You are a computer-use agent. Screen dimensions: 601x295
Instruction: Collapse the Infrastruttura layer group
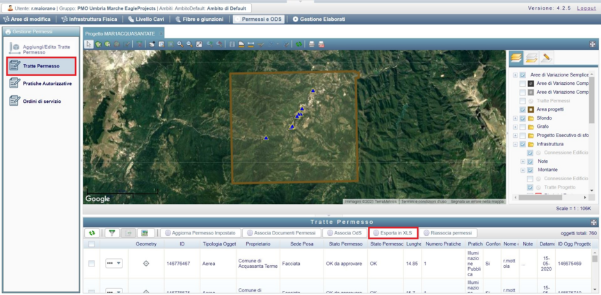pyautogui.click(x=515, y=145)
